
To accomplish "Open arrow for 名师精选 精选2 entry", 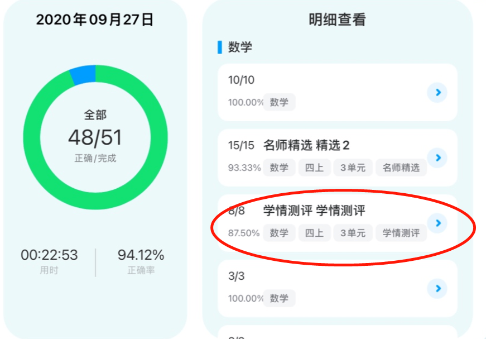I will coord(437,158).
